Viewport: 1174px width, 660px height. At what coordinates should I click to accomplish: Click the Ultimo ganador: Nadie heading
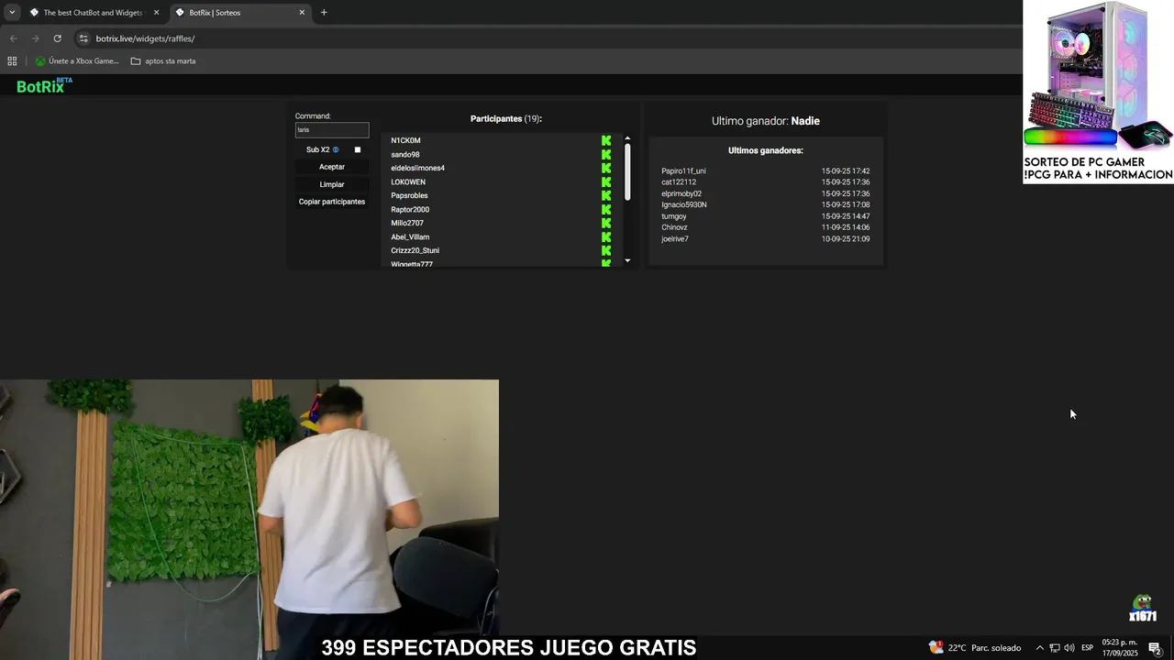[x=766, y=121]
